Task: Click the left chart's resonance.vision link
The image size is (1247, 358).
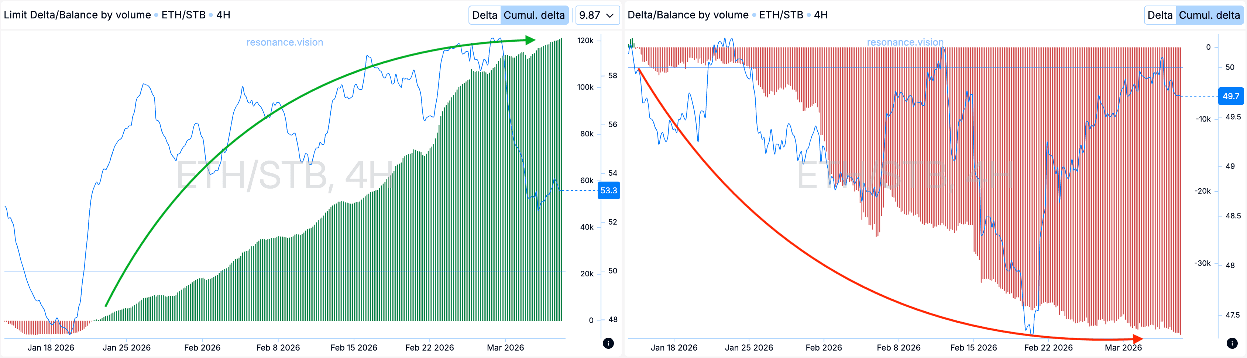Action: pos(285,42)
